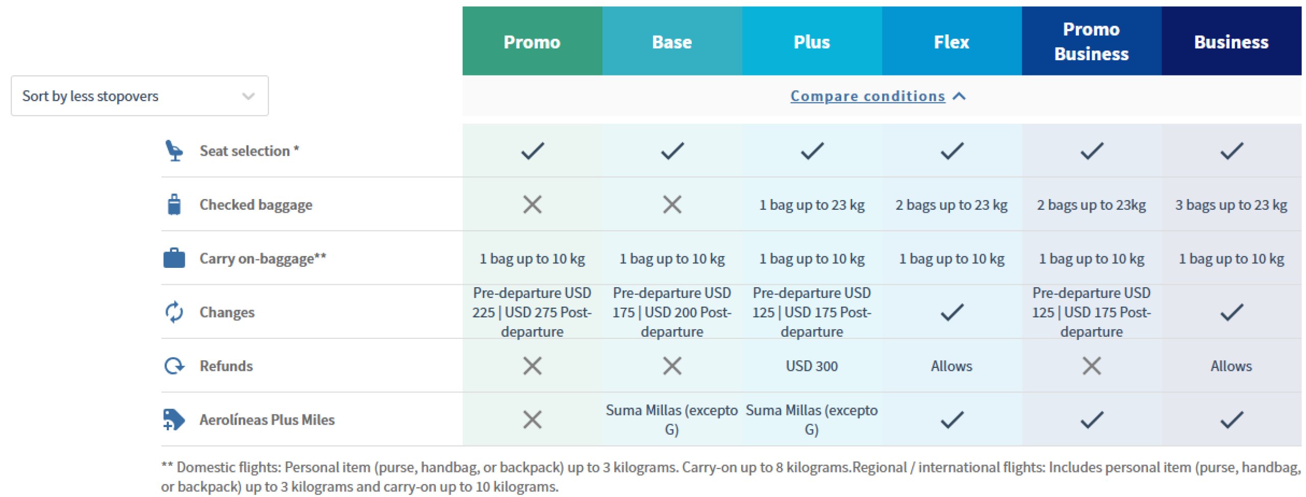Click the Seat selection seat icon
This screenshot has height=497, width=1306.
pos(174,151)
